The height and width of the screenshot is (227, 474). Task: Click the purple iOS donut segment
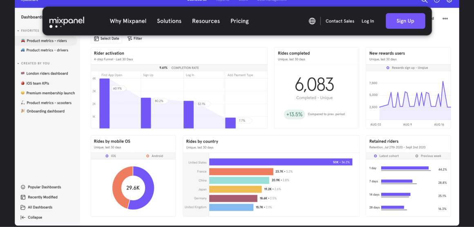tap(148, 188)
